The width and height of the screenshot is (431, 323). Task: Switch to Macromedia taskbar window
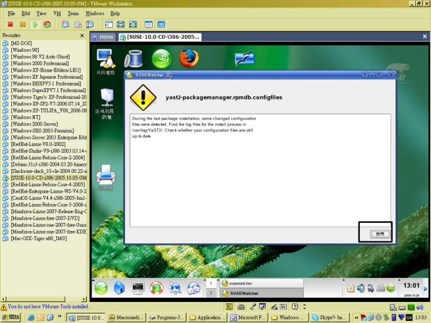(126, 318)
